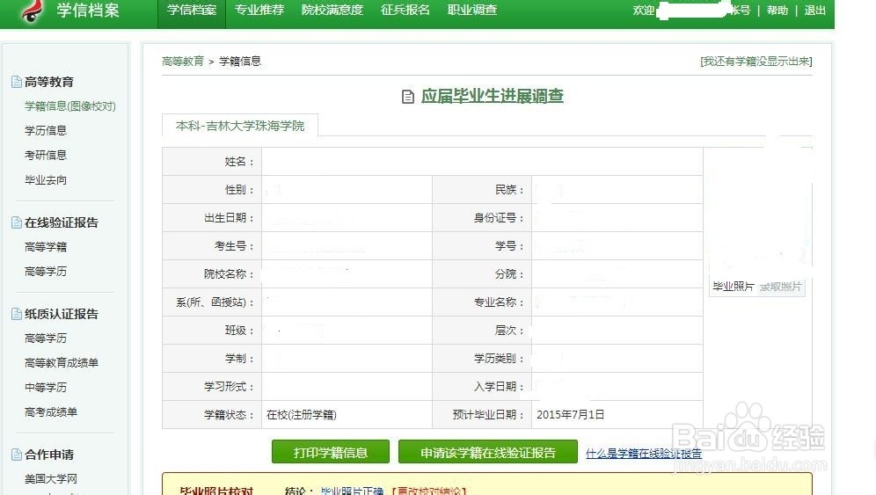Click the 纸质认证报告 sidebar heading
The width and height of the screenshot is (876, 495).
click(62, 314)
